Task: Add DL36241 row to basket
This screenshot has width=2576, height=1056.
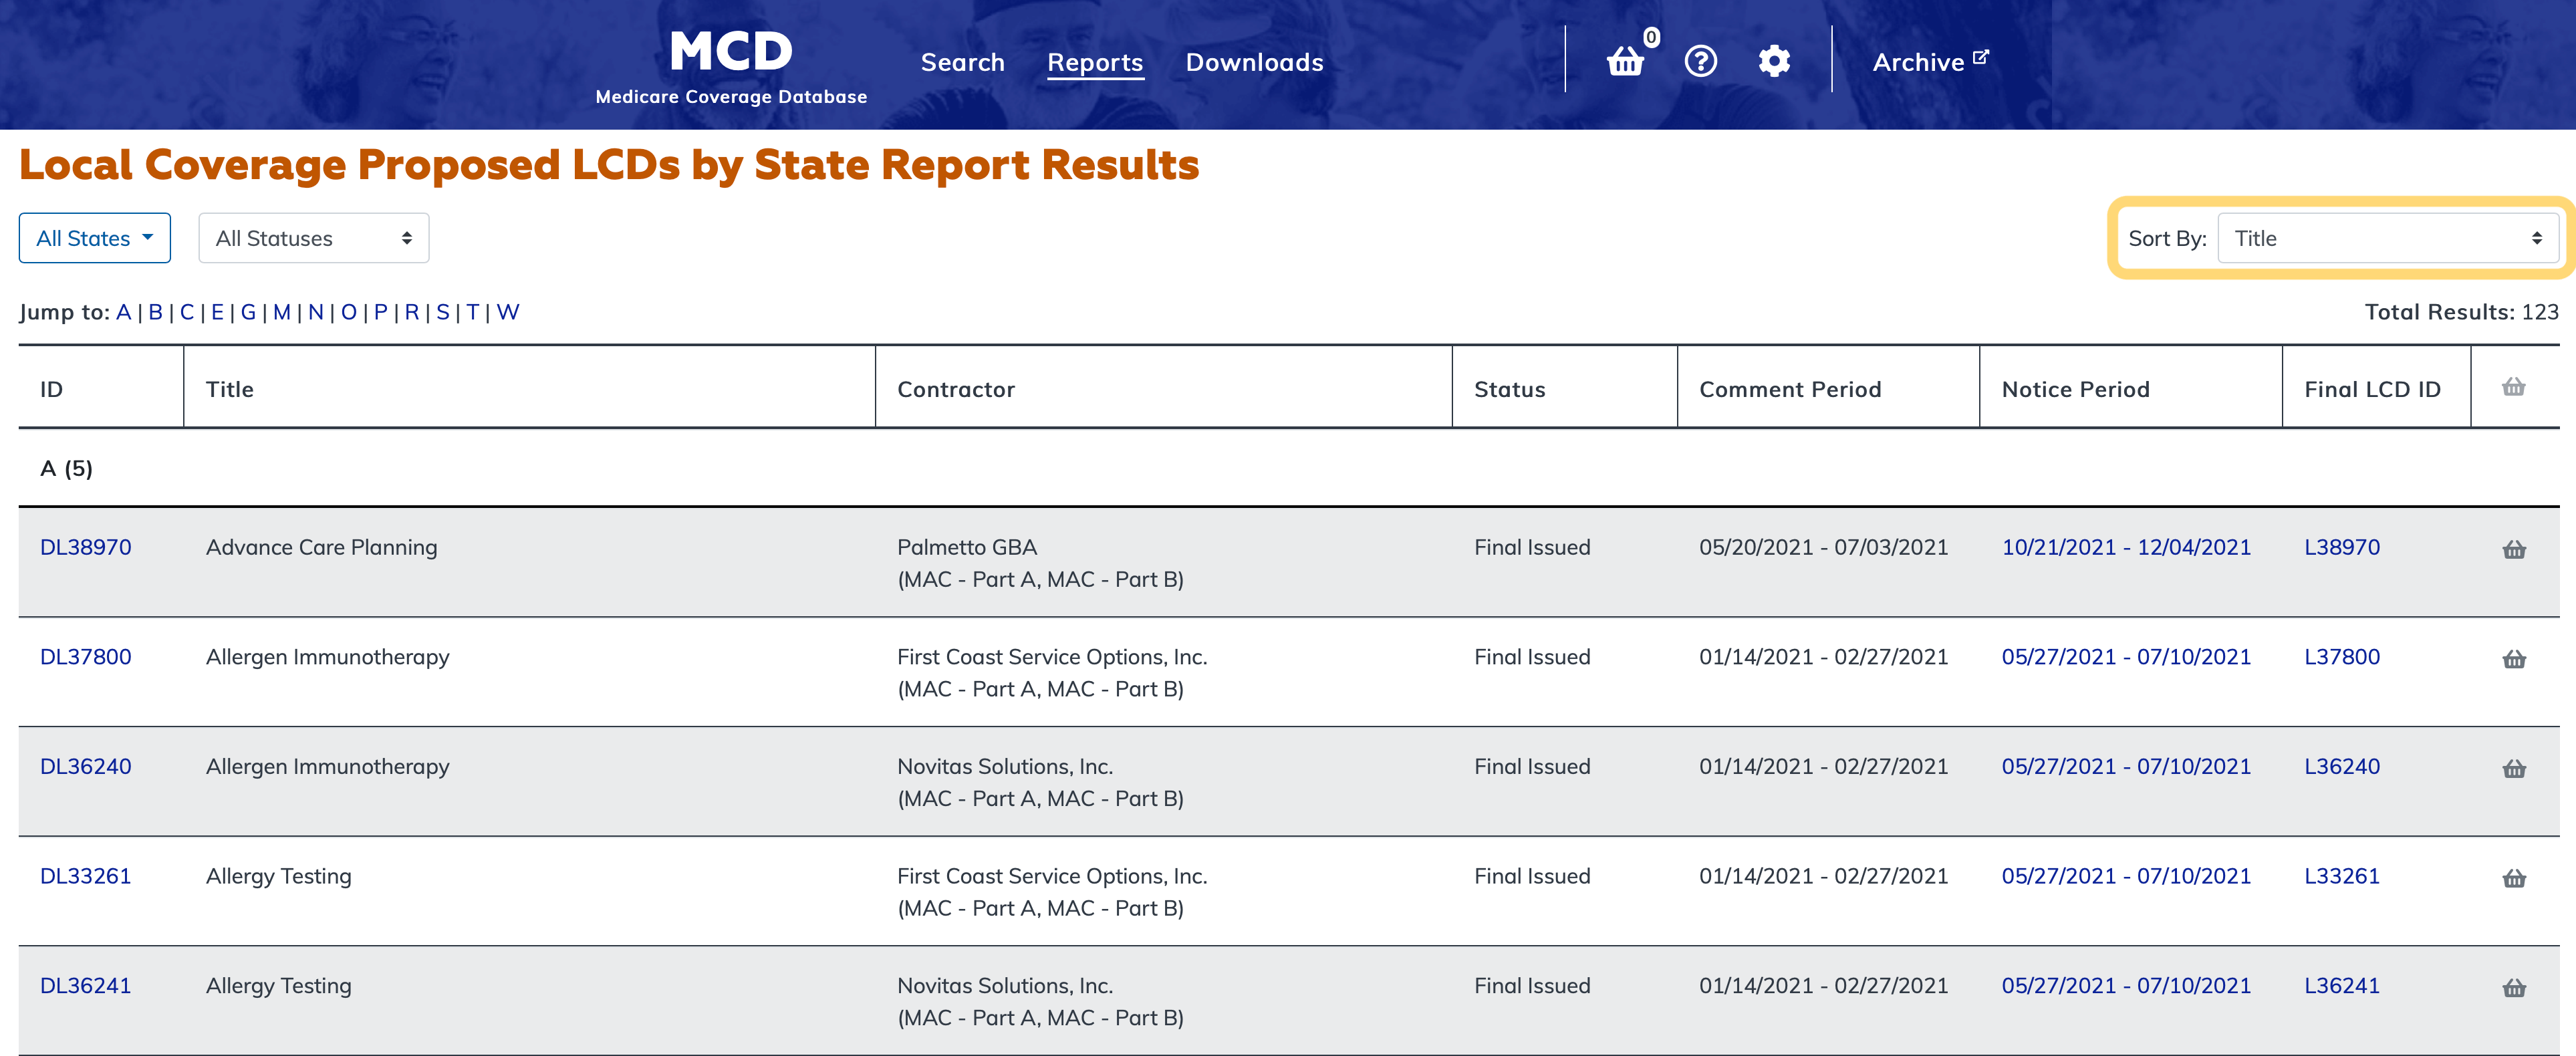Action: coord(2514,988)
